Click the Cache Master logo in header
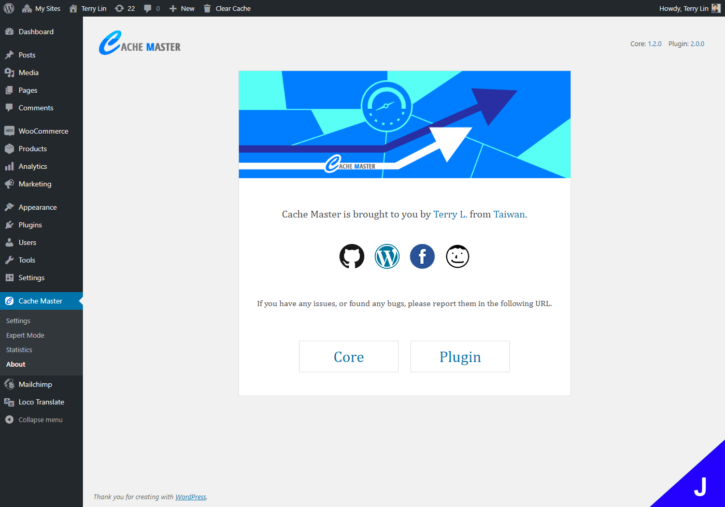Image resolution: width=725 pixels, height=507 pixels. pos(140,43)
